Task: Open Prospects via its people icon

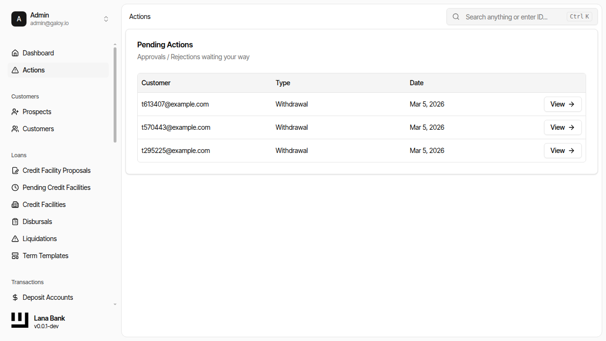Action: pos(15,112)
